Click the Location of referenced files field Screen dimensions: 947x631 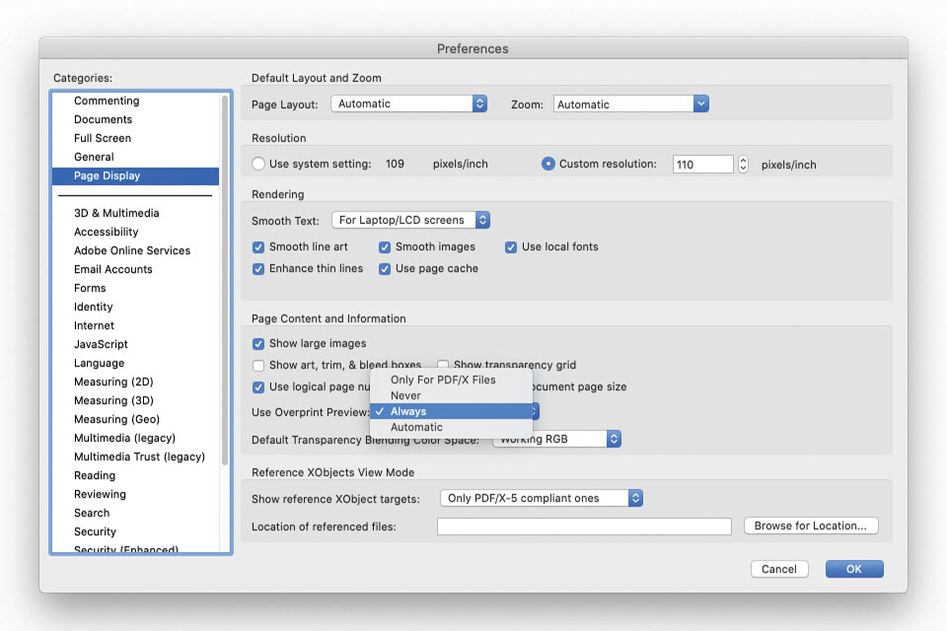(x=584, y=526)
